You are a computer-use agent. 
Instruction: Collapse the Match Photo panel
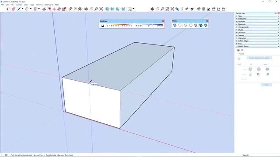point(257,46)
